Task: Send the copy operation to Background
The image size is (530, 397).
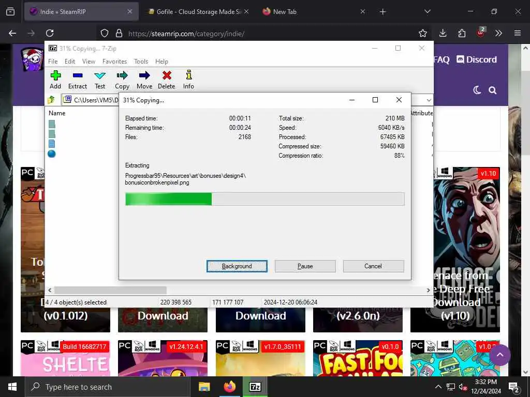Action: coord(237,266)
